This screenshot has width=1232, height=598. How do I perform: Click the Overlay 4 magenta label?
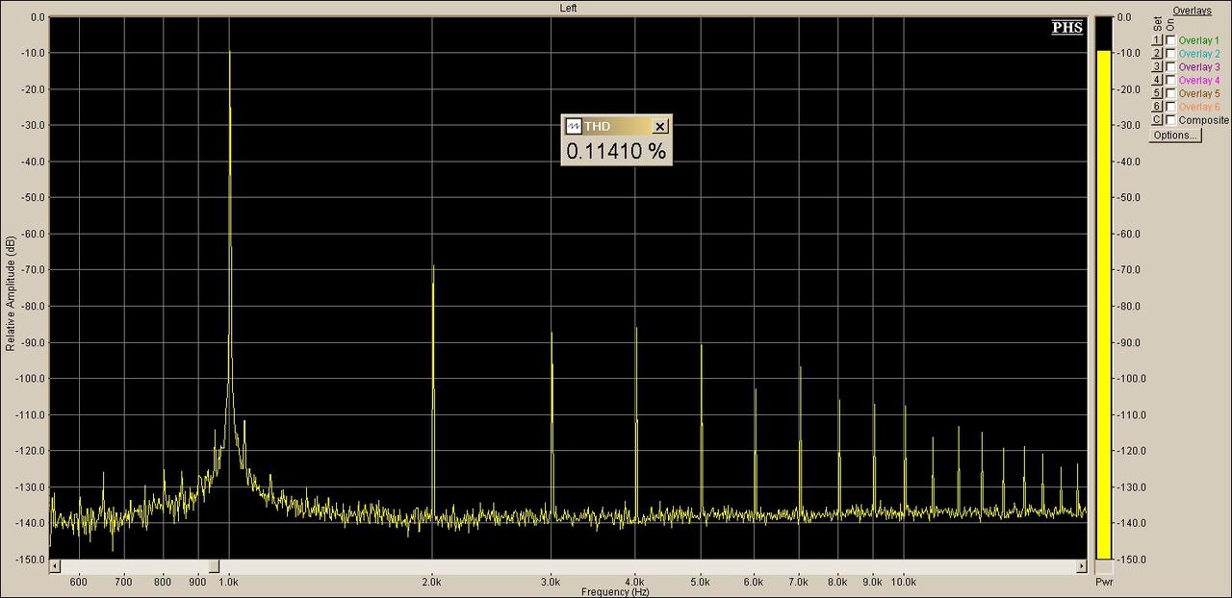(x=1198, y=80)
